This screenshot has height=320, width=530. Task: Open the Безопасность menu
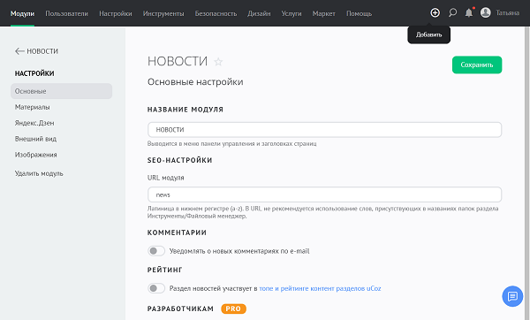click(x=216, y=13)
